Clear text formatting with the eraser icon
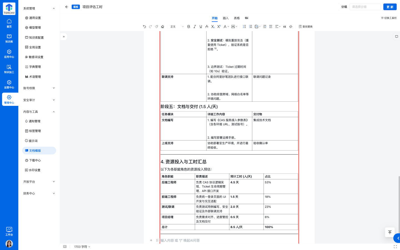Screen dimensions: 400x250 (x=162, y=26)
